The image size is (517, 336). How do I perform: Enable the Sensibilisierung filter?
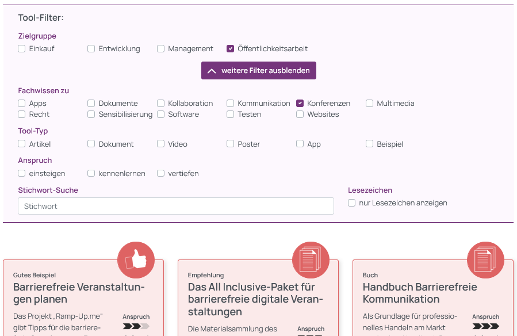[91, 114]
